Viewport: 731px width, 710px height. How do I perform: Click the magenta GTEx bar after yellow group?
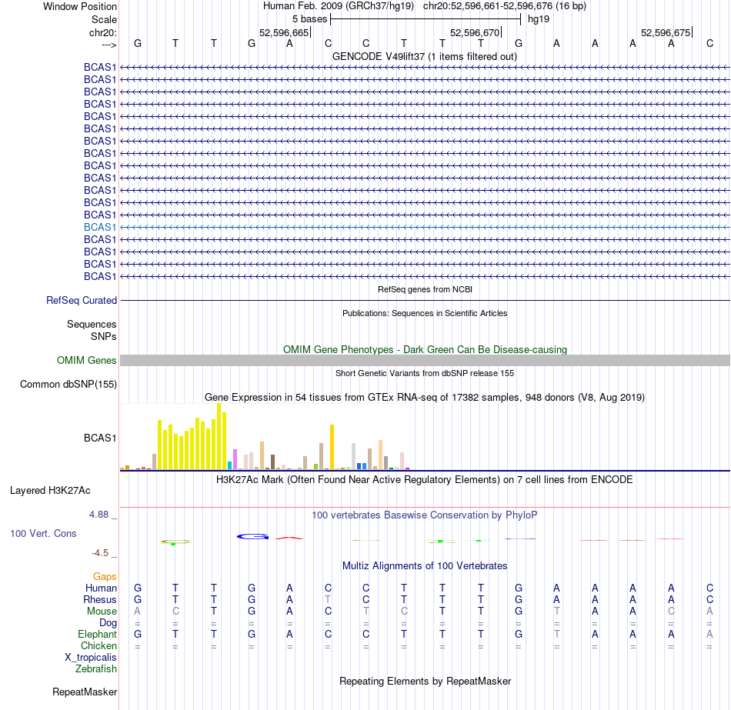235,459
